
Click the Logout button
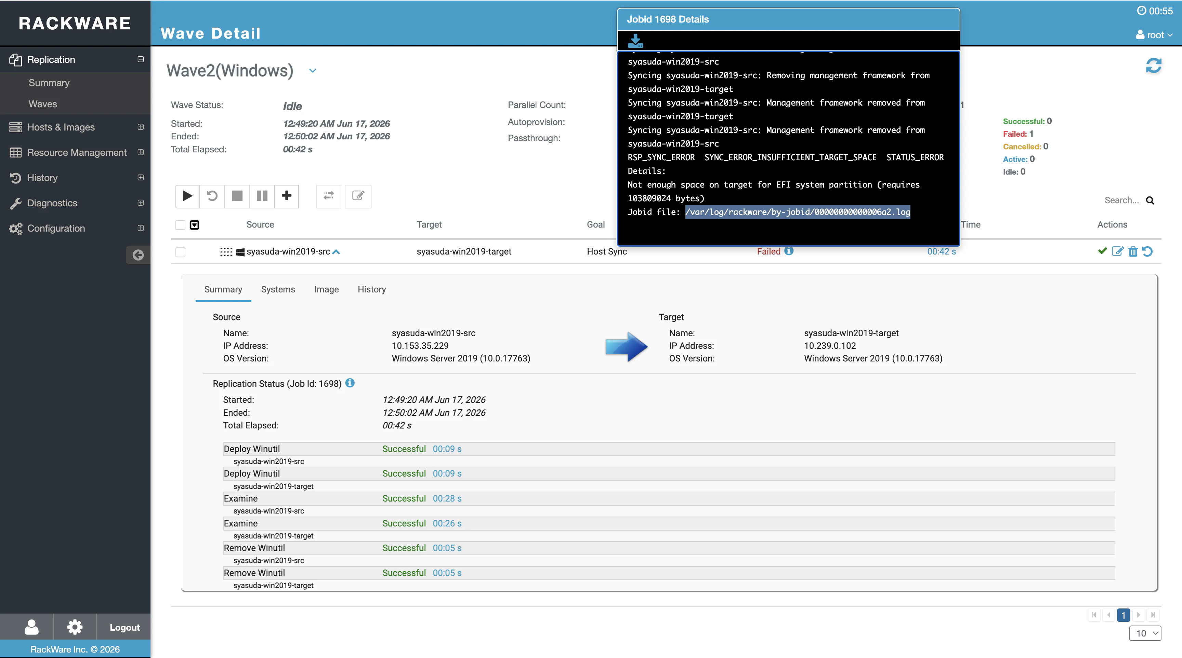[124, 627]
